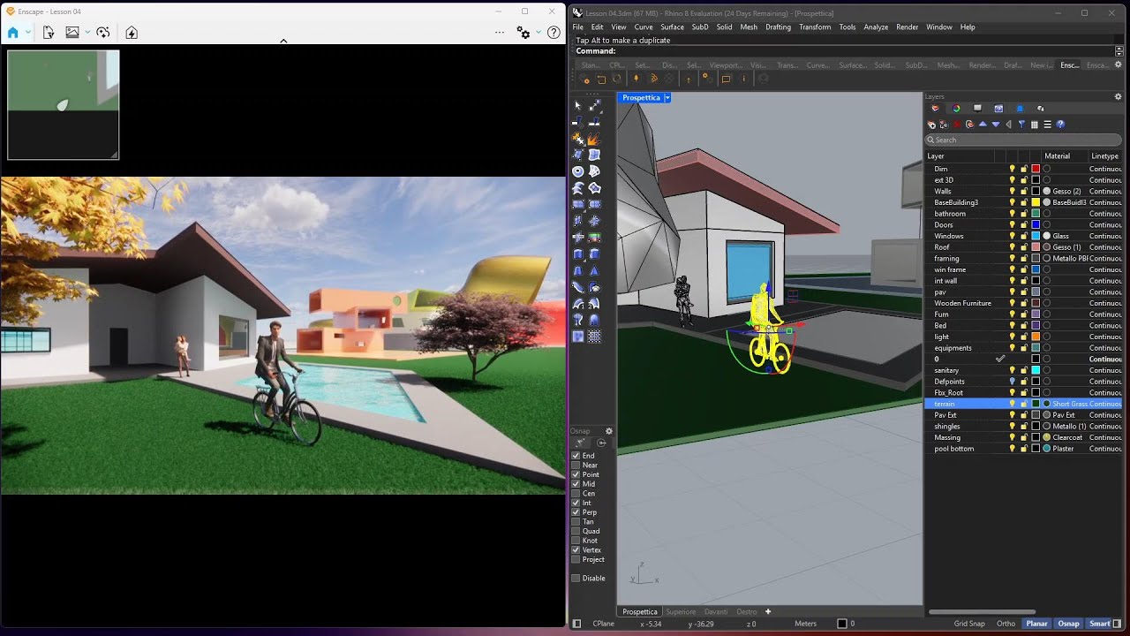The image size is (1130, 636).
Task: Open the Render menu
Action: click(x=908, y=27)
